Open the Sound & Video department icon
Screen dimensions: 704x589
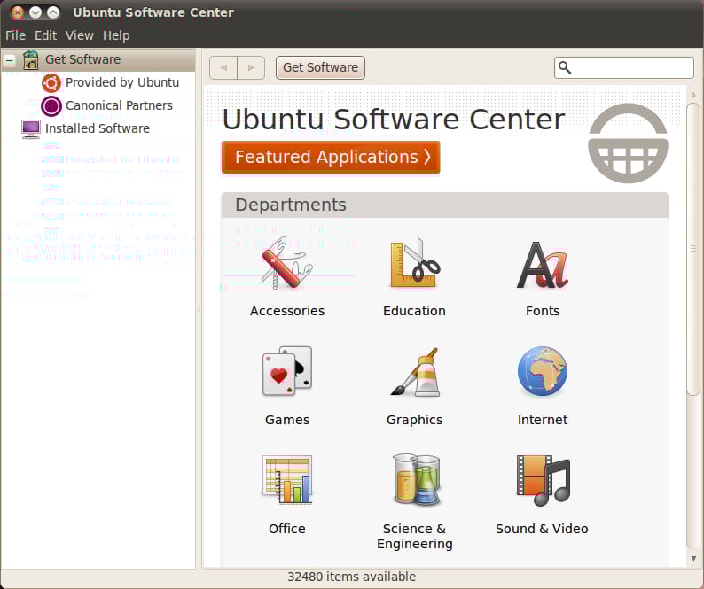pyautogui.click(x=542, y=480)
